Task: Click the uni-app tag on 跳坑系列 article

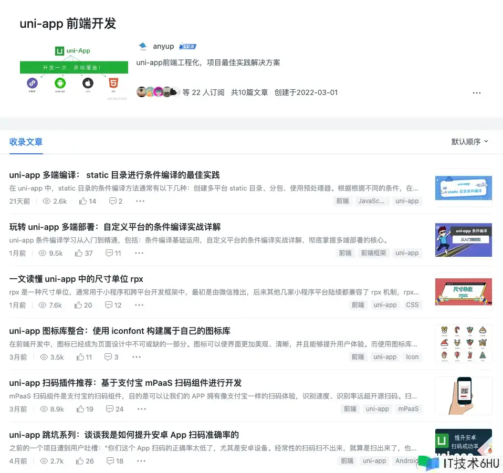Action: click(374, 461)
